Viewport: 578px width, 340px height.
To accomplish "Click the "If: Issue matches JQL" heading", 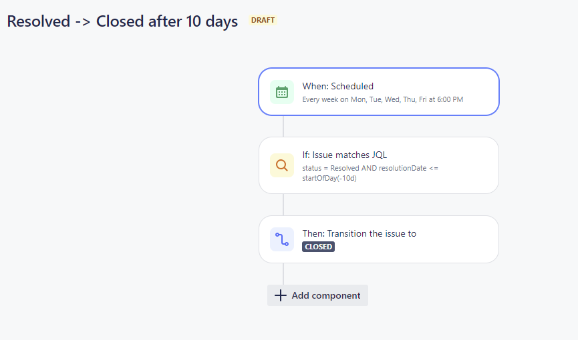I will 345,155.
